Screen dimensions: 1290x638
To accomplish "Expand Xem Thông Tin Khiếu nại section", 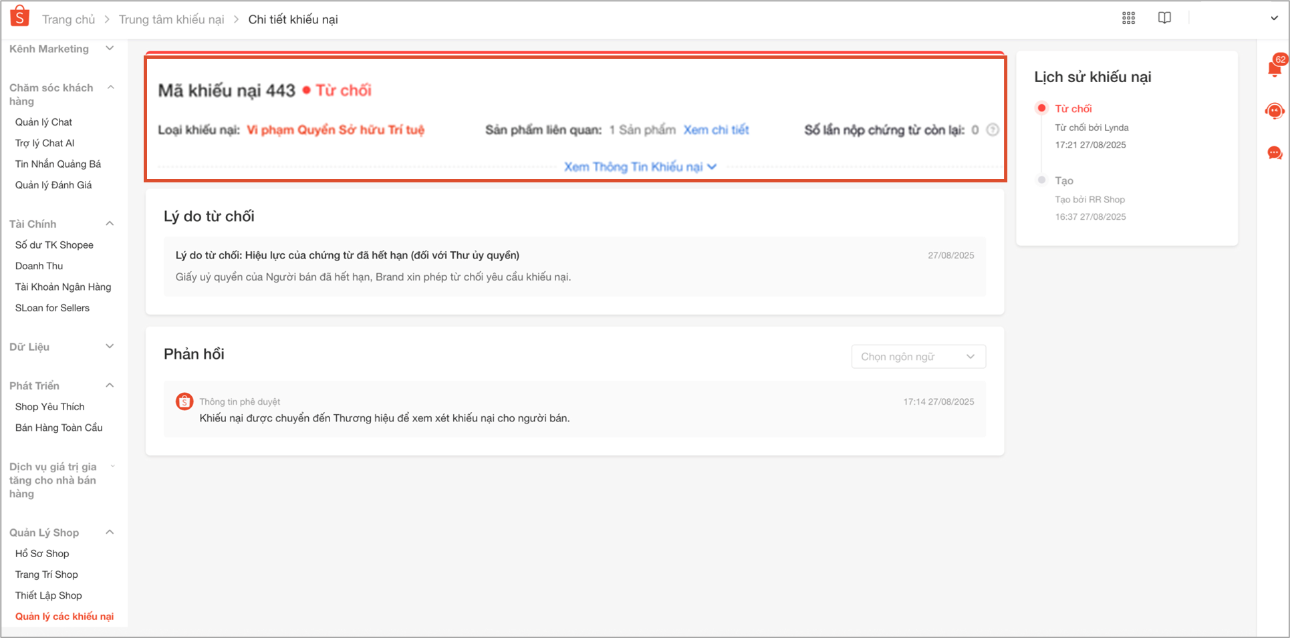I will [640, 167].
